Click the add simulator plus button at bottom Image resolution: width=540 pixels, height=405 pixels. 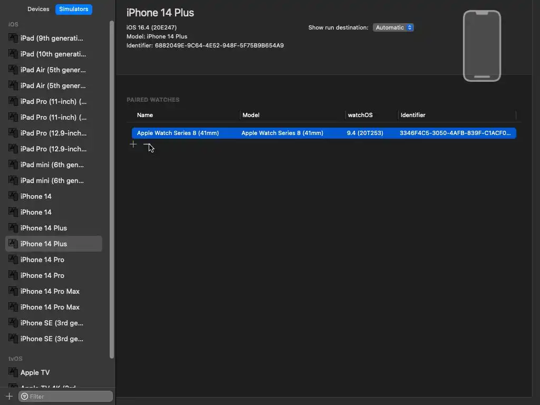point(9,397)
